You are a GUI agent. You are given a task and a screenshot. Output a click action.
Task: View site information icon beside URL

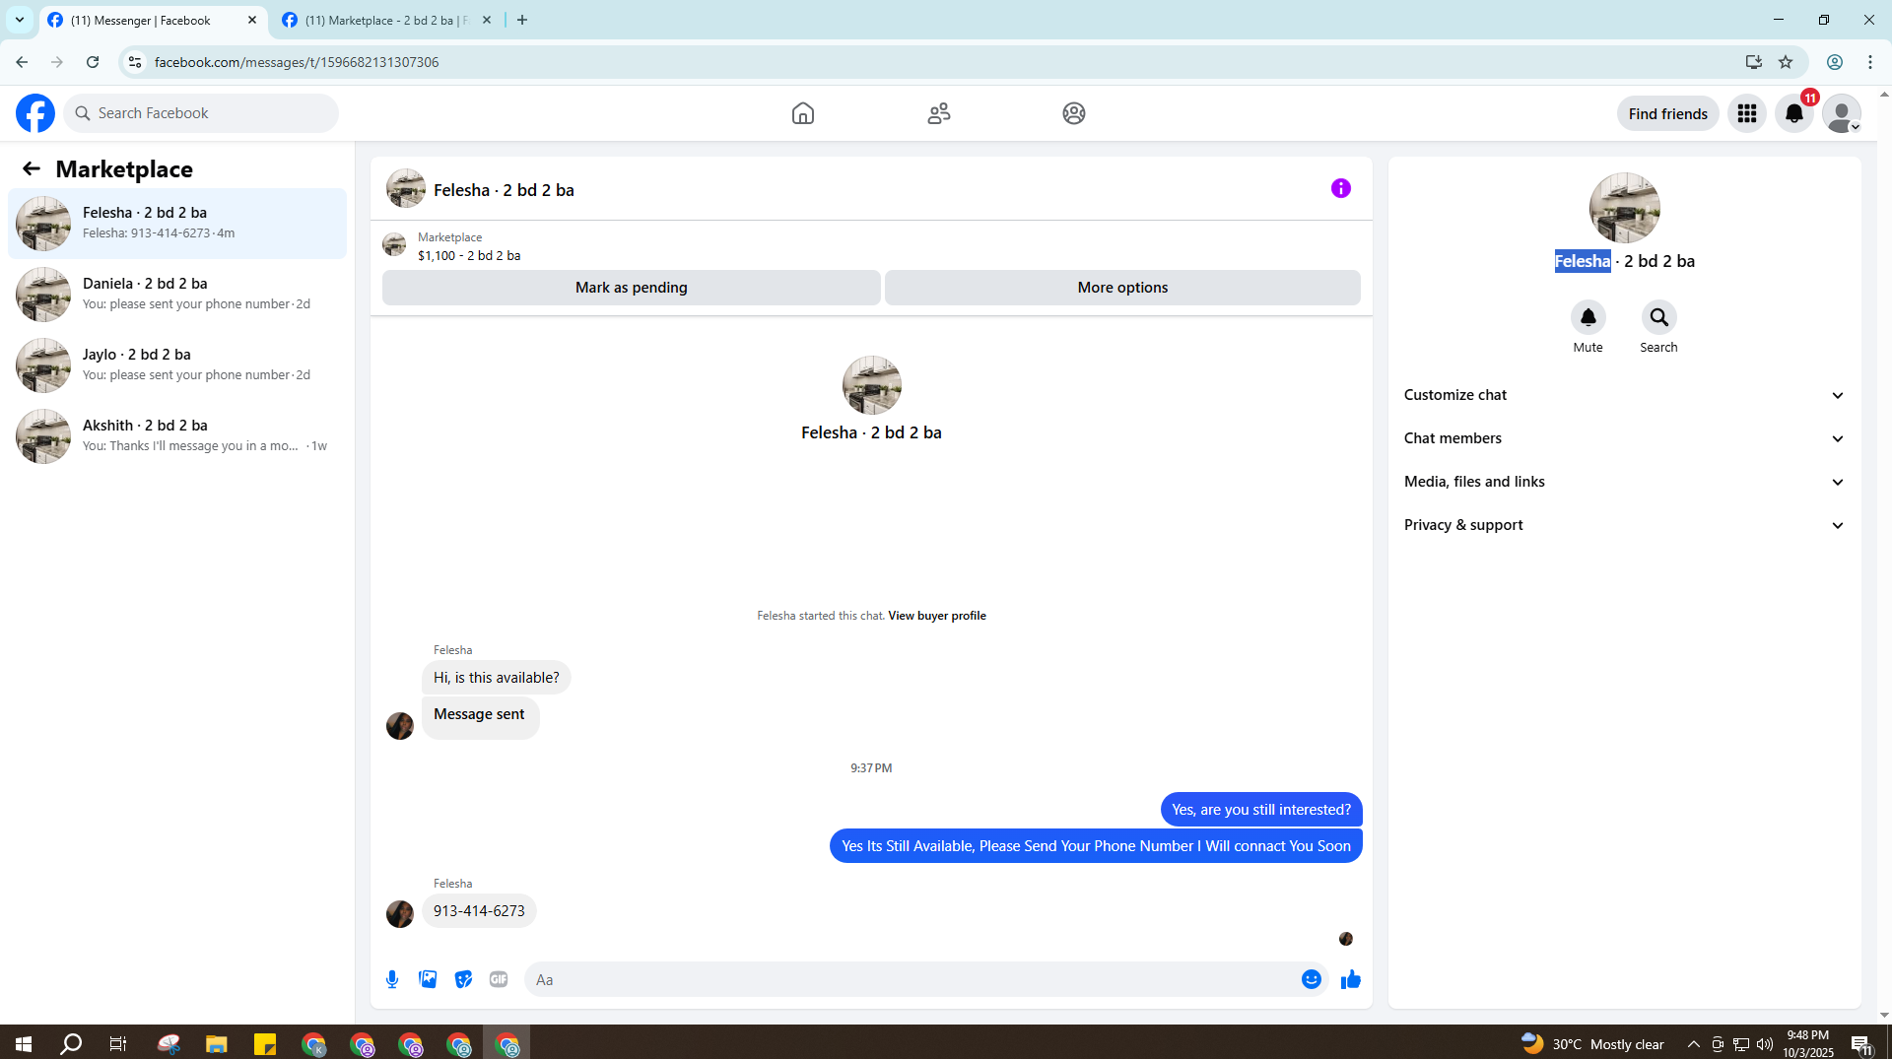point(135,62)
